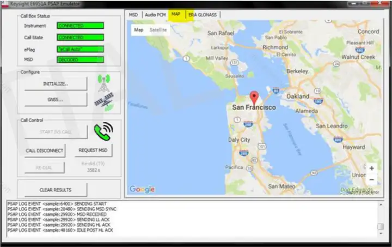This screenshot has height=247, width=392.
Task: Click the eFlag "eCall Auto" indicator
Action: [80, 49]
